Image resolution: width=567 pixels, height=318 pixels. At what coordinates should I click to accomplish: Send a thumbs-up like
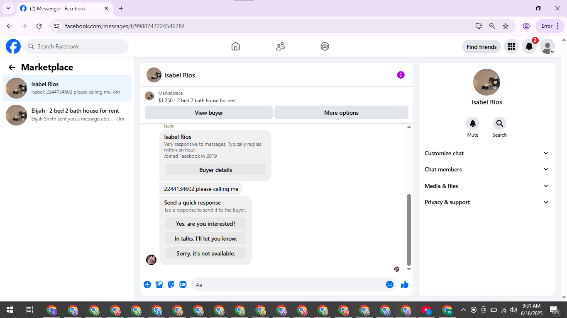[405, 284]
